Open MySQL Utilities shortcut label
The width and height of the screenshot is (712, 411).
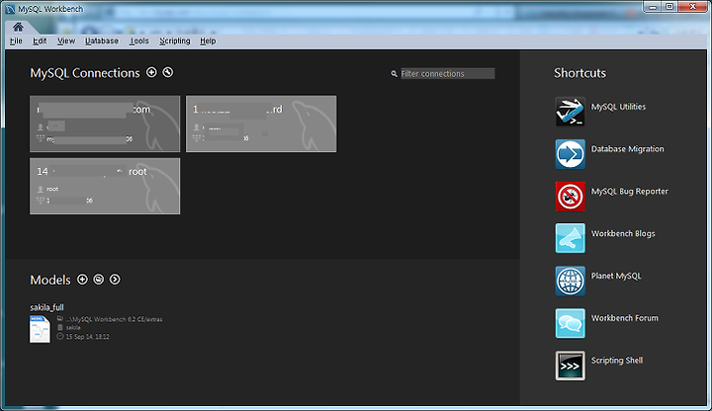618,107
